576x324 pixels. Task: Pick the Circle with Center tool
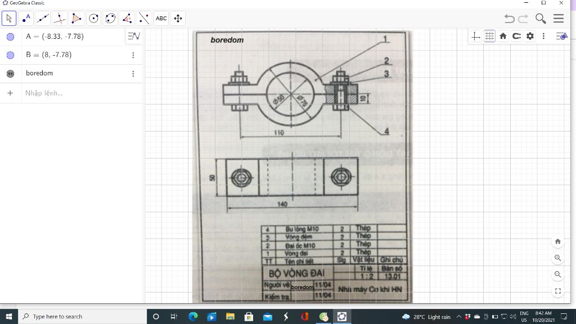[94, 19]
